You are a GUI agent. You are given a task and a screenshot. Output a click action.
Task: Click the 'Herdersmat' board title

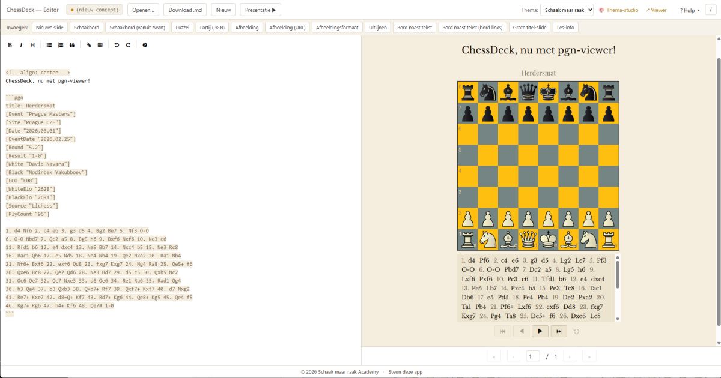538,73
